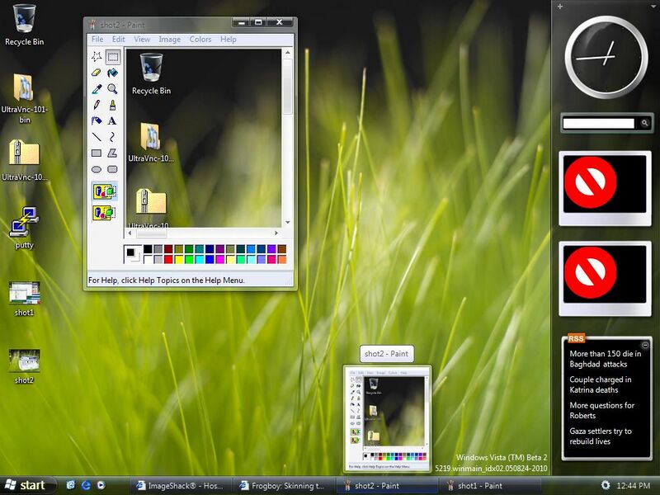Enable the transparent selection background option
Viewport: 660px width, 495px height.
click(104, 212)
